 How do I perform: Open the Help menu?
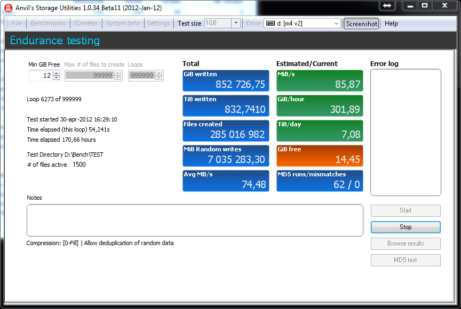click(x=391, y=23)
